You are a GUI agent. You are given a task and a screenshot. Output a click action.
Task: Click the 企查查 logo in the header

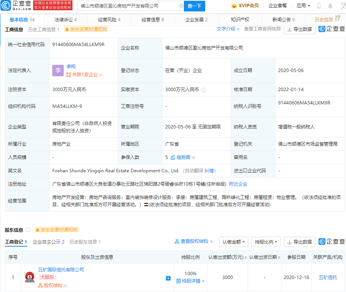point(17,5)
